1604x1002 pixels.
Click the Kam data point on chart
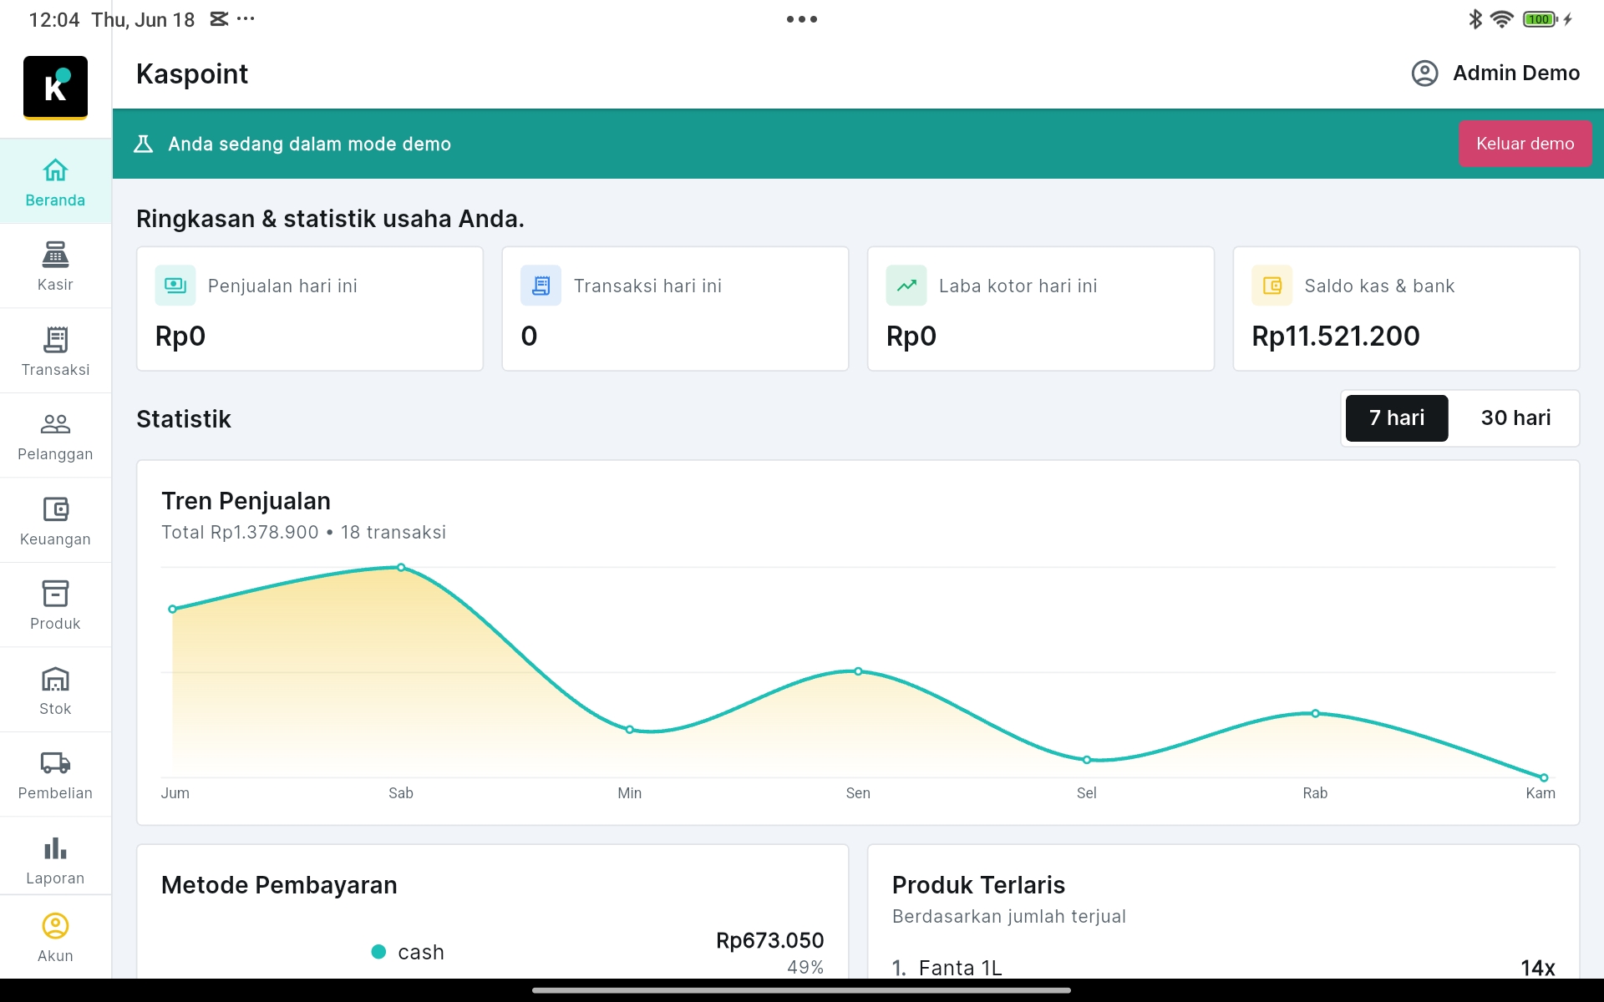pos(1544,777)
